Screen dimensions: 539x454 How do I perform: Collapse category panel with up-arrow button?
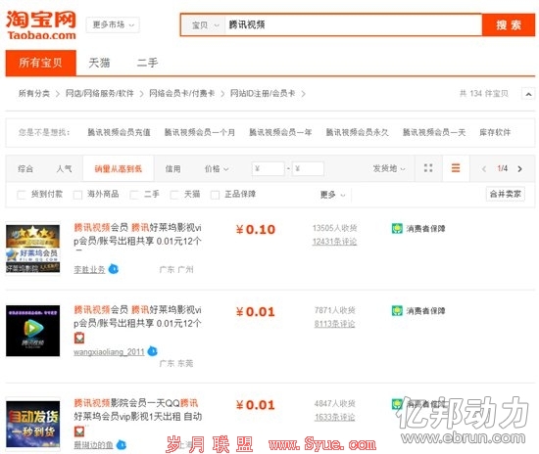[528, 94]
